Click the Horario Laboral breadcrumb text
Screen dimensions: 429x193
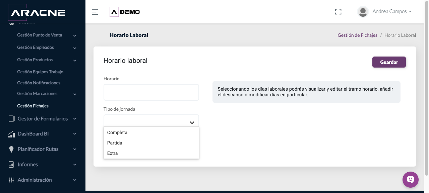[400, 35]
